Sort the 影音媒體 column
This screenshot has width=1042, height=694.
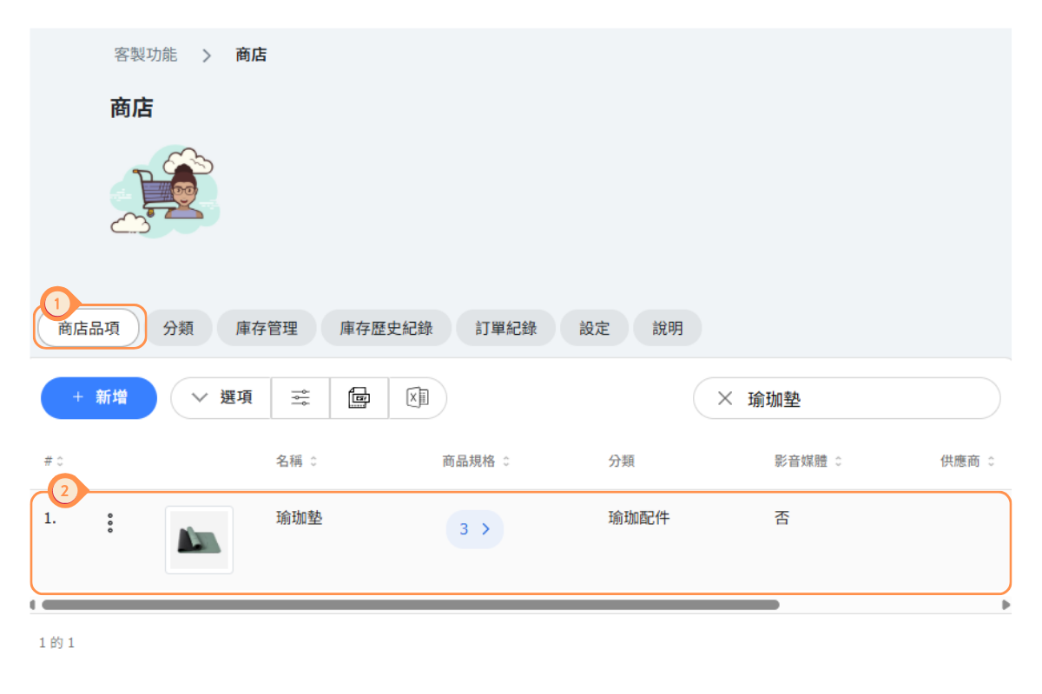tap(839, 462)
